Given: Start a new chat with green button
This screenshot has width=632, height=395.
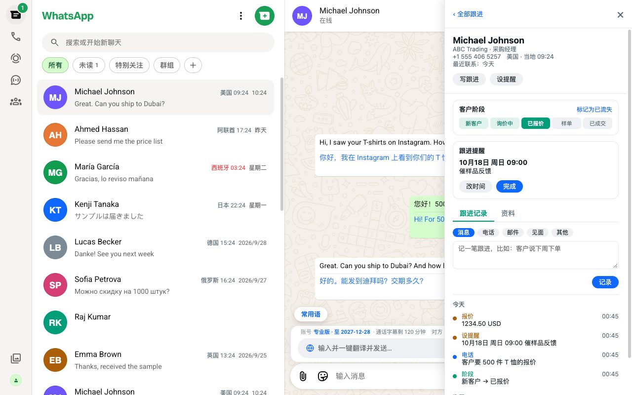Looking at the screenshot, I should pos(265,16).
